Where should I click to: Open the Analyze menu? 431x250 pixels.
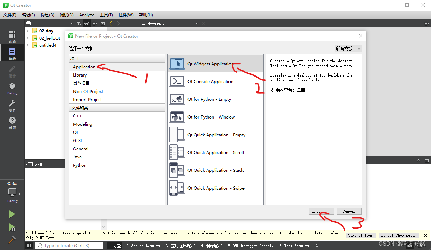(x=87, y=15)
